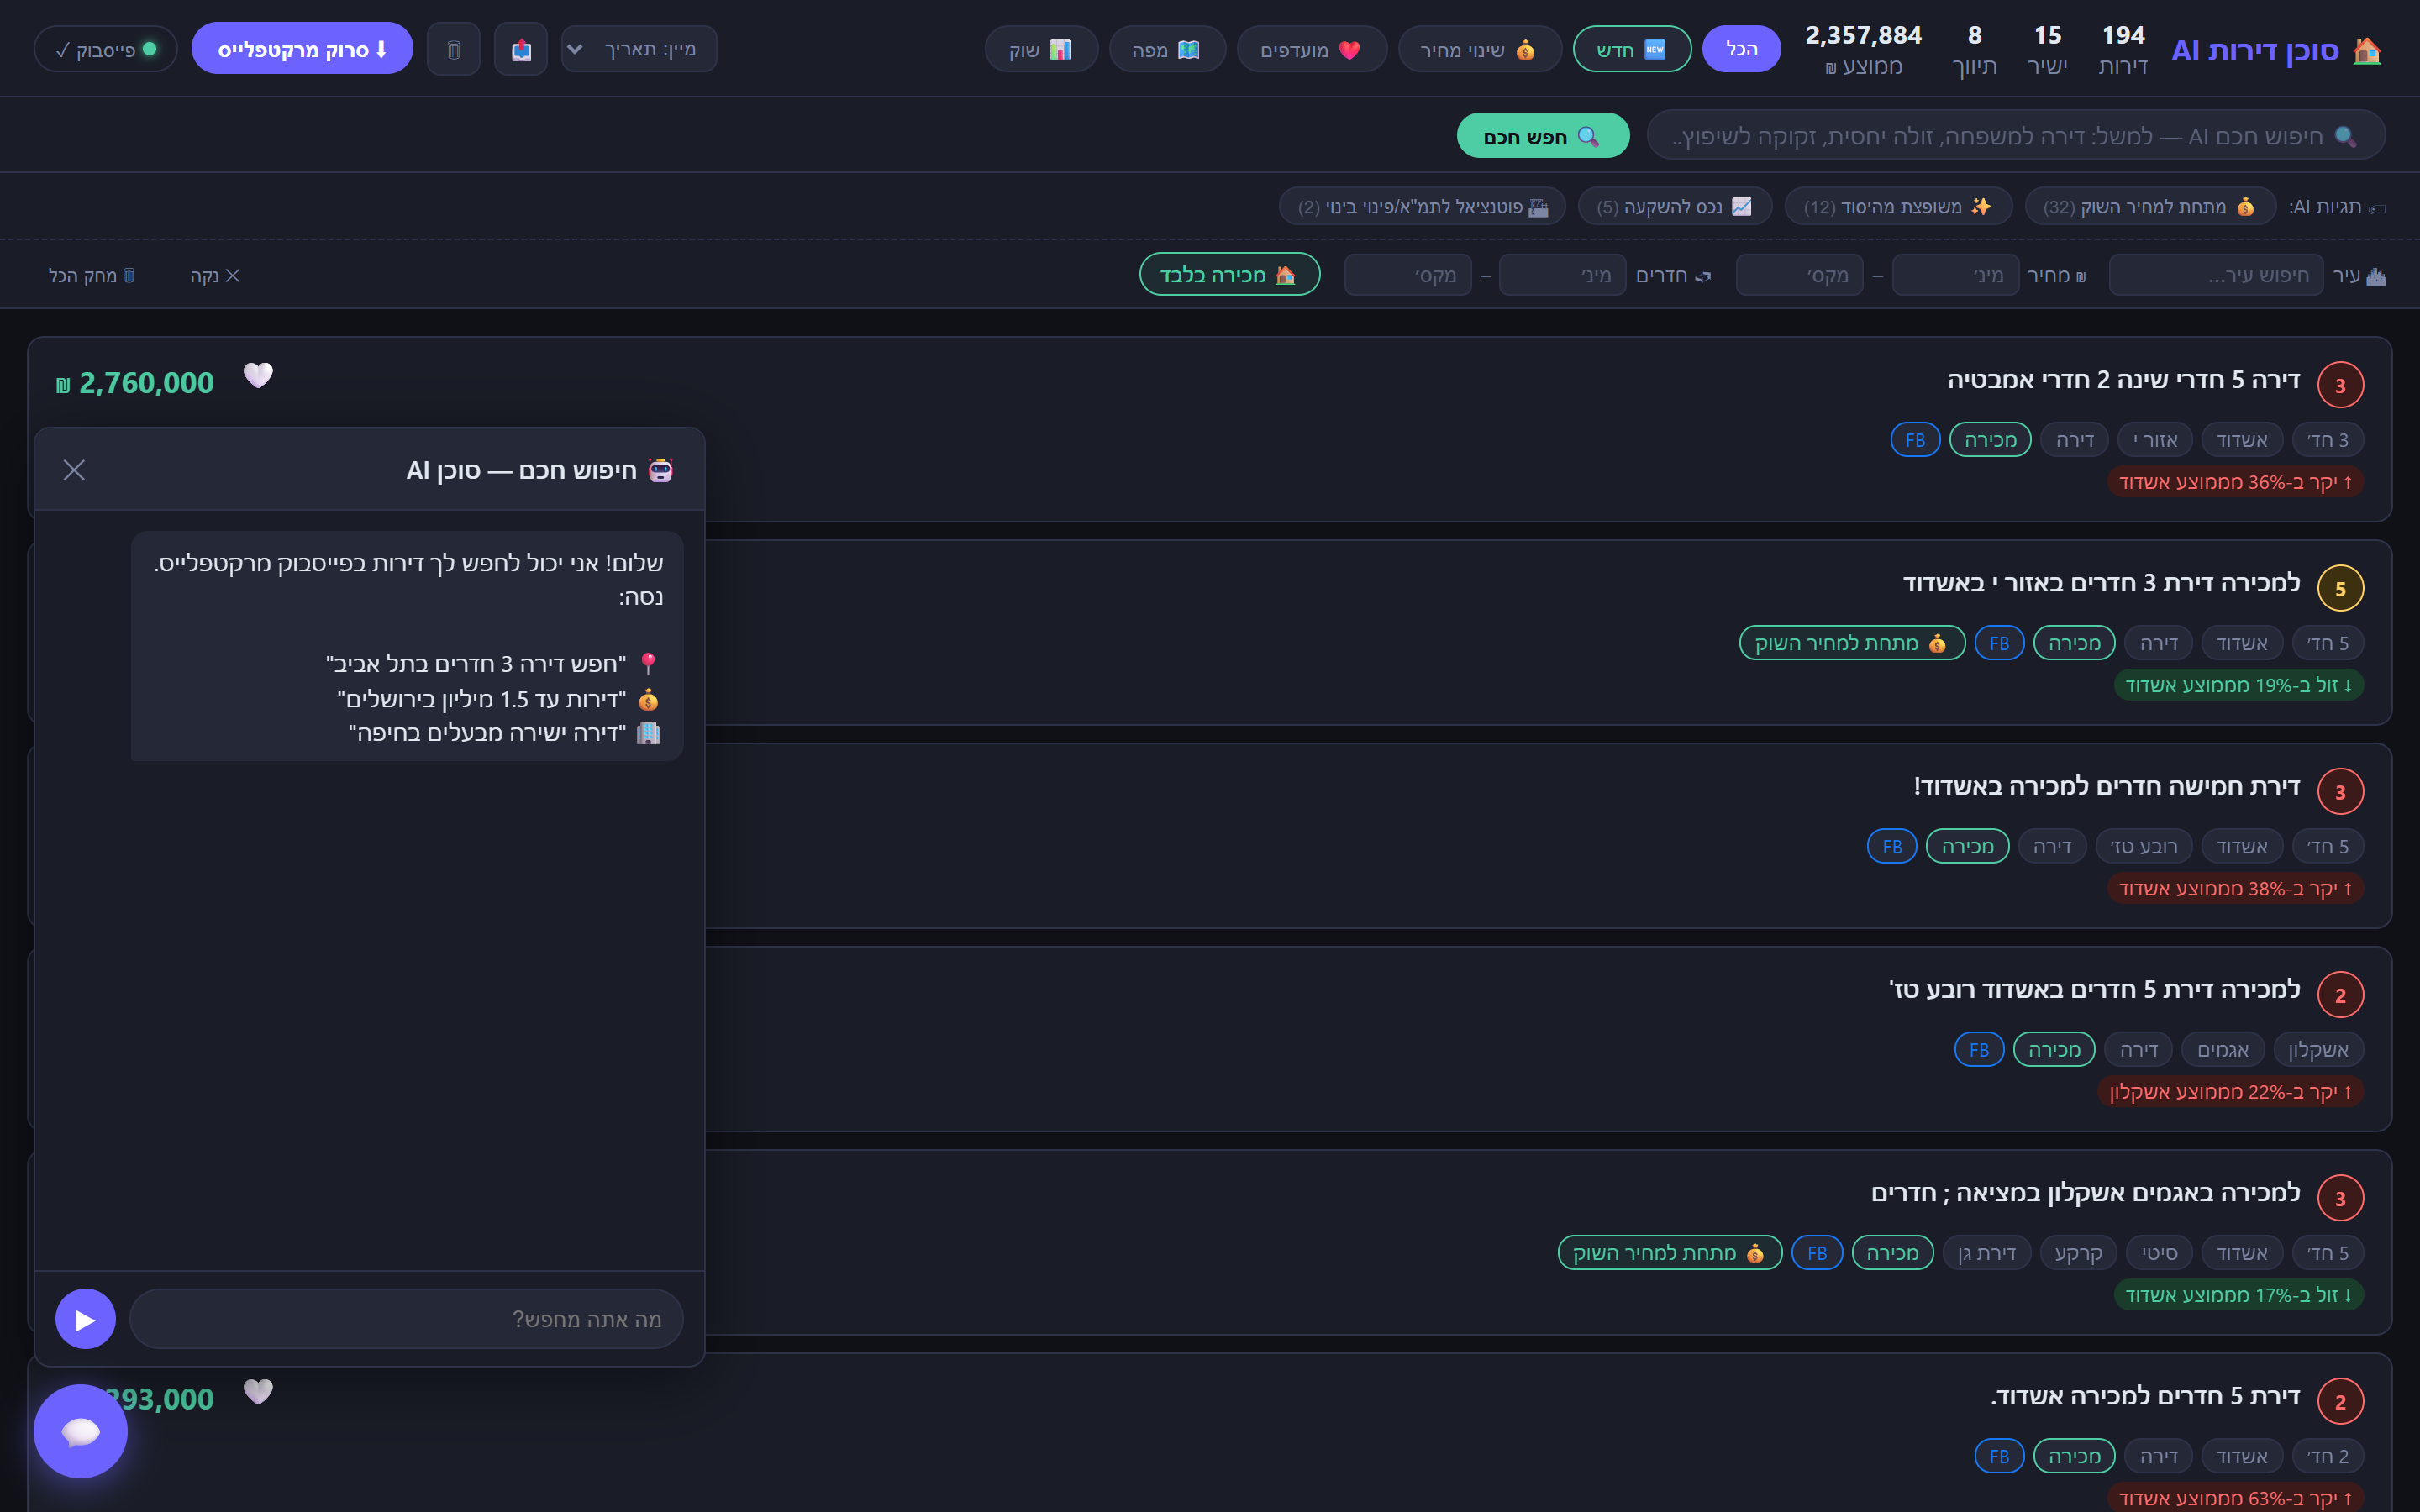This screenshot has height=1512, width=2420.
Task: Toggle the מכירה בלבד sale-only filter
Action: pos(1229,275)
